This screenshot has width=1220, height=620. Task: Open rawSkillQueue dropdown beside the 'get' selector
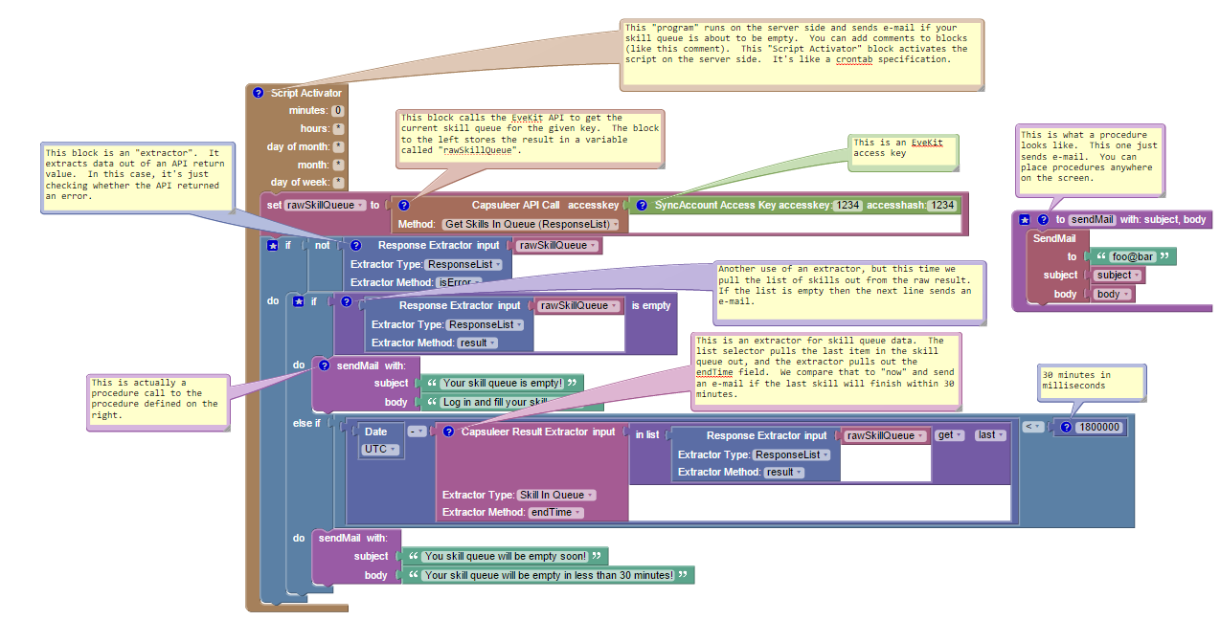[x=886, y=434]
